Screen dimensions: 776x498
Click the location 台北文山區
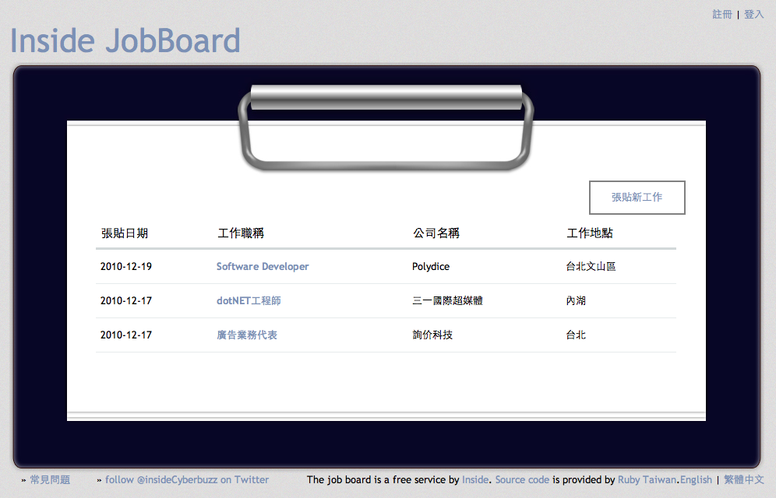pyautogui.click(x=591, y=266)
